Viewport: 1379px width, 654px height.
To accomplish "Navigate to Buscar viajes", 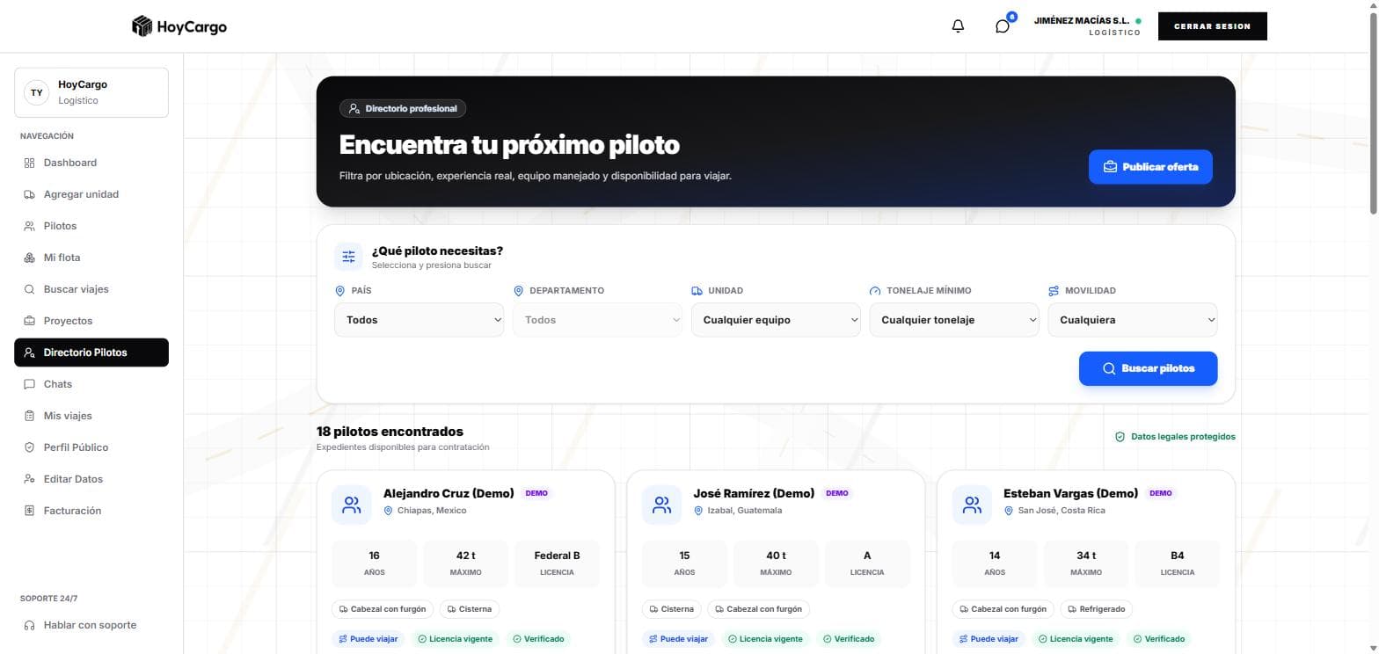I will [91, 289].
